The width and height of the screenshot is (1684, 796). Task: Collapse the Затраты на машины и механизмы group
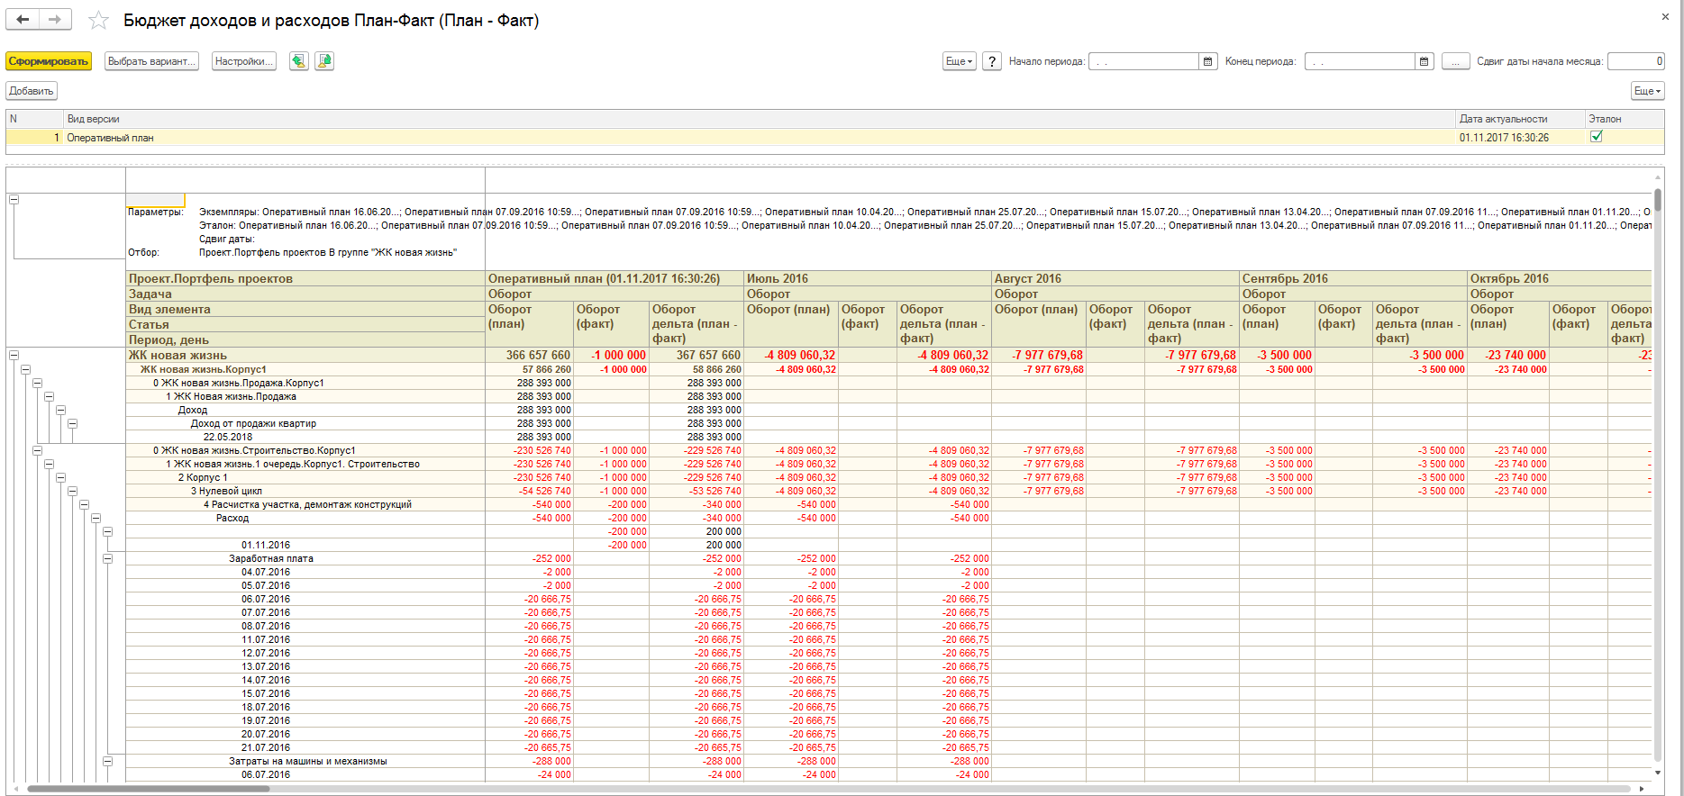pyautogui.click(x=107, y=761)
